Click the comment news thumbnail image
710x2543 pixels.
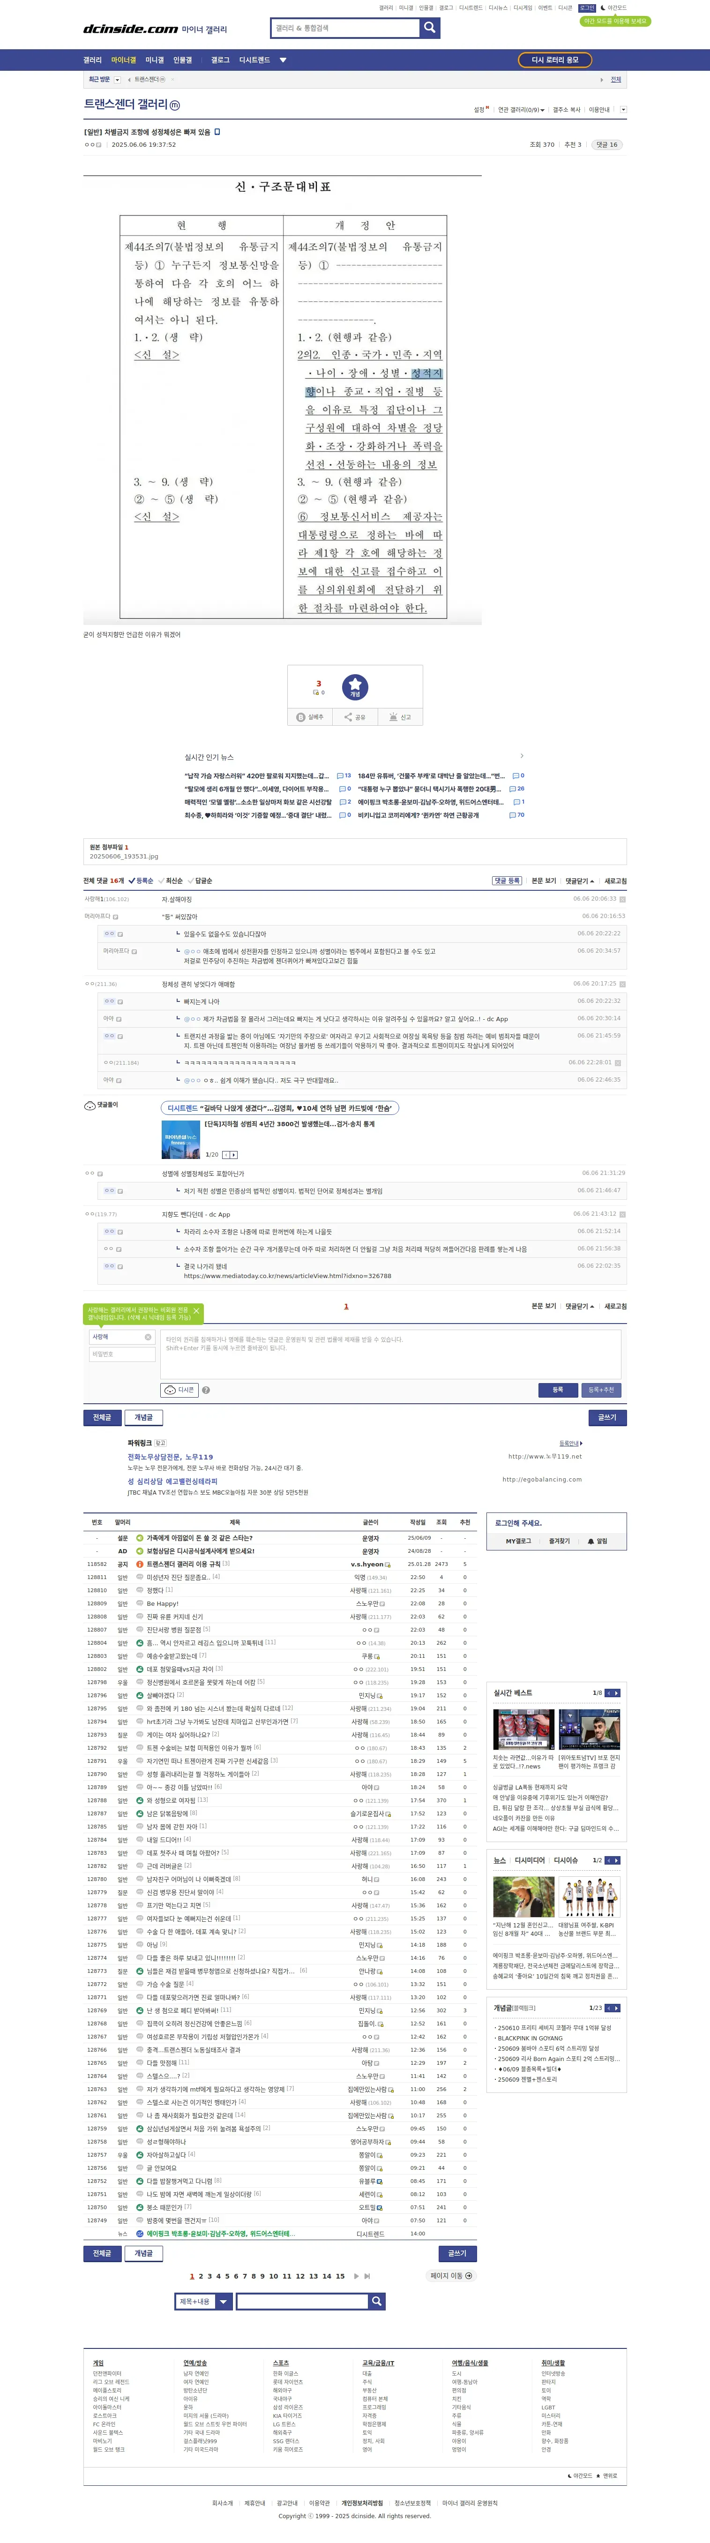180,1139
